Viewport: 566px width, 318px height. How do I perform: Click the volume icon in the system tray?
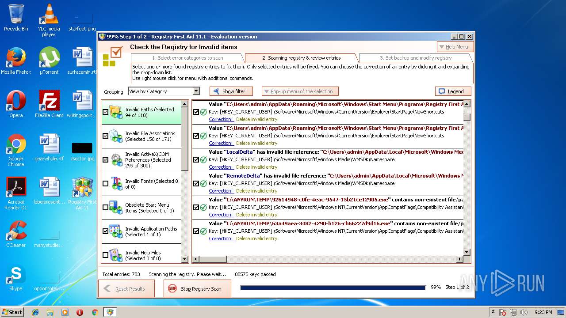pos(524,312)
